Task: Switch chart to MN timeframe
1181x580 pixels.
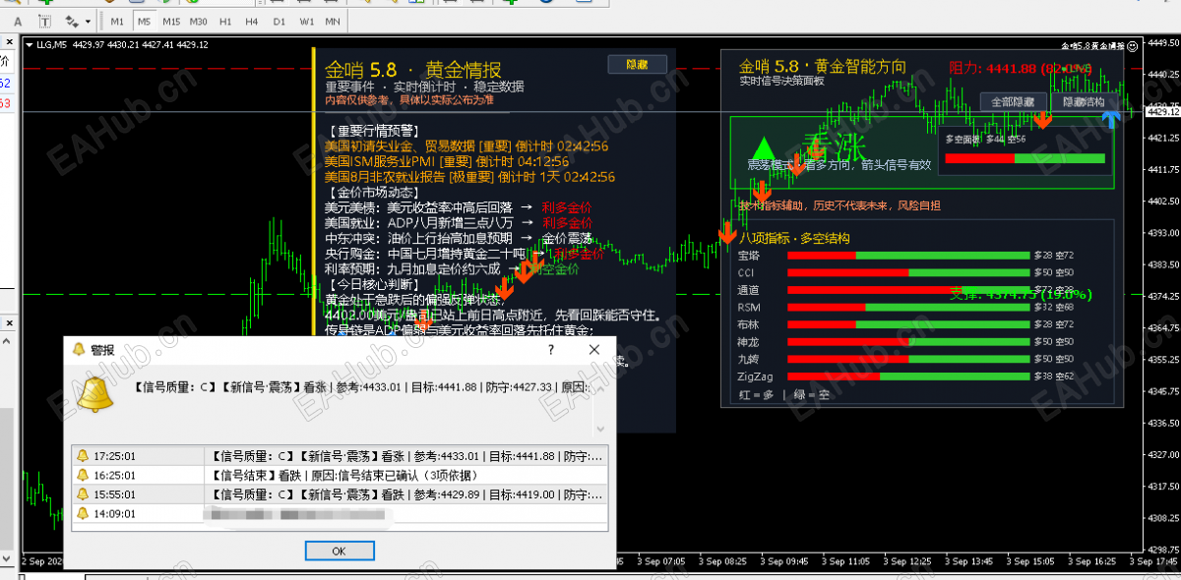Action: pos(333,21)
